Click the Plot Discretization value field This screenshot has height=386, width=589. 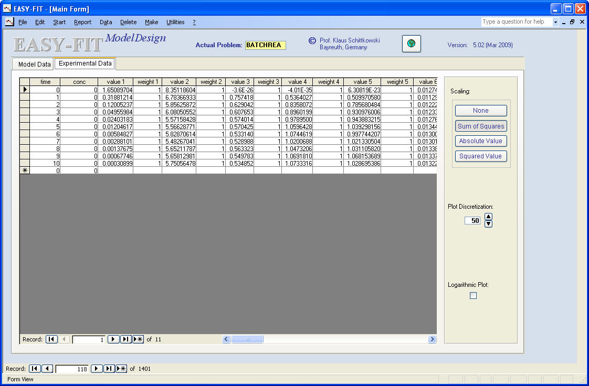tap(472, 221)
